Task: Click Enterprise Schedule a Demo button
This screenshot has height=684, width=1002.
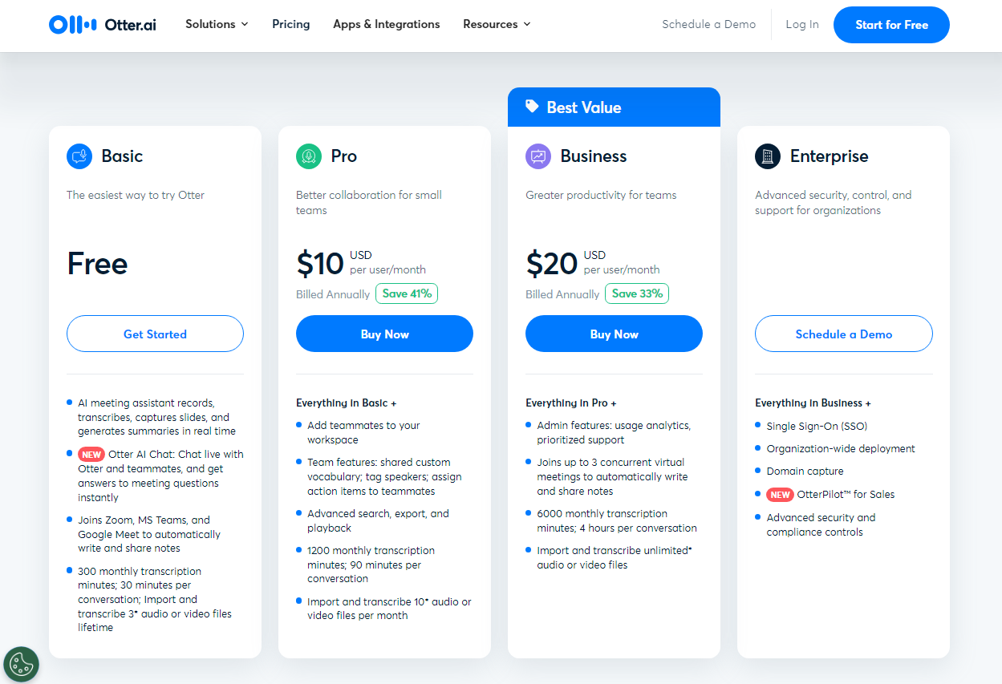Action: coord(844,334)
